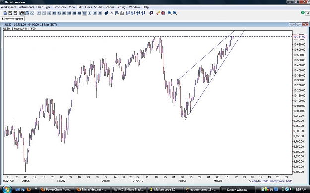Set timeframe to tick (T)
This screenshot has height=193, width=310.
[x=39, y=13]
